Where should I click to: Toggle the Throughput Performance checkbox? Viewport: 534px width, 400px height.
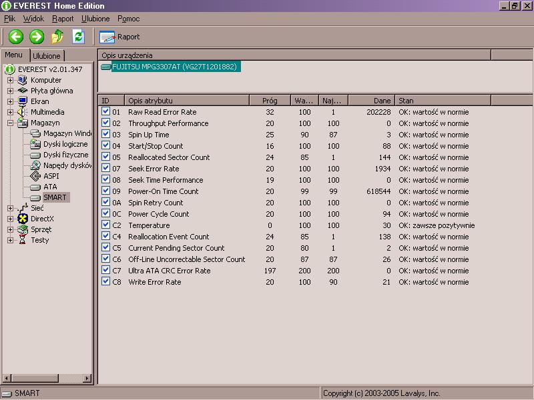pos(105,123)
